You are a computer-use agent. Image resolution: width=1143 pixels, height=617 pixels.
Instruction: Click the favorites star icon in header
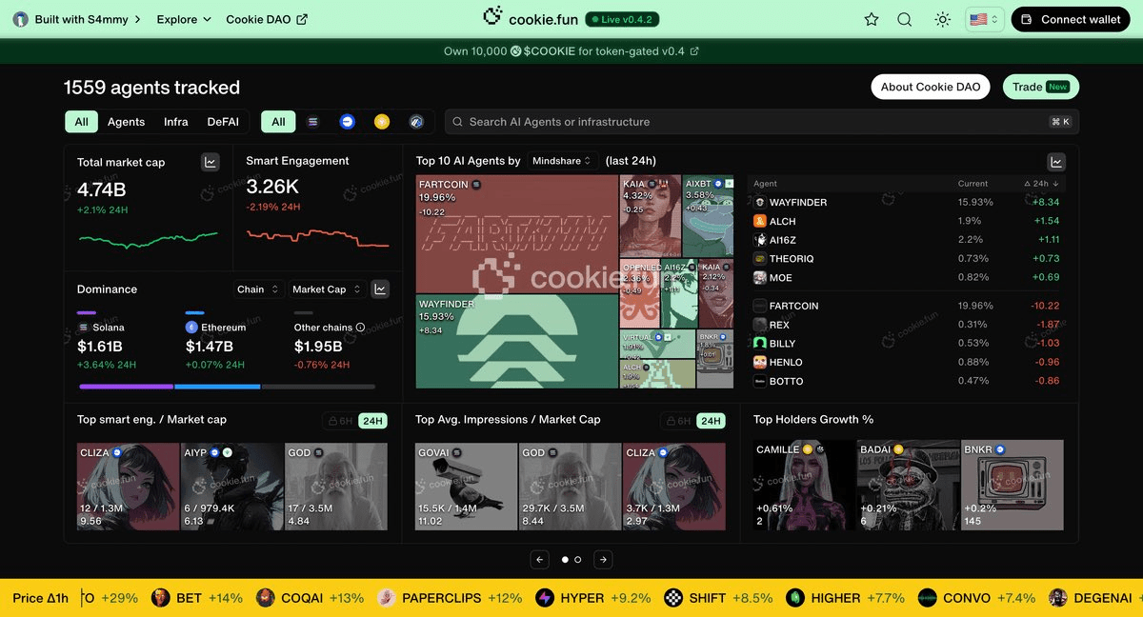(872, 19)
